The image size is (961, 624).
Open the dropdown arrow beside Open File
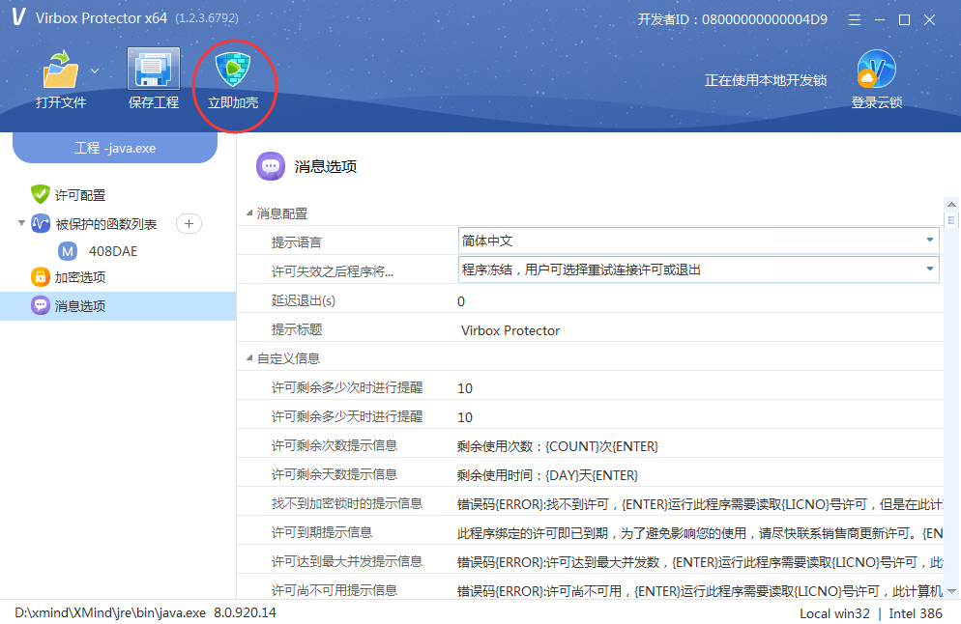pos(95,71)
